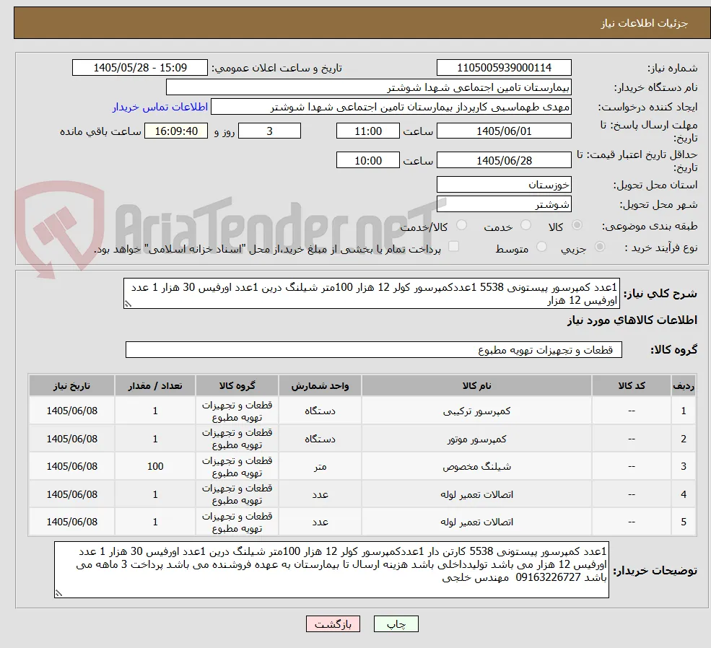
Task: Click the buyer organization name field
Action: coord(369,87)
